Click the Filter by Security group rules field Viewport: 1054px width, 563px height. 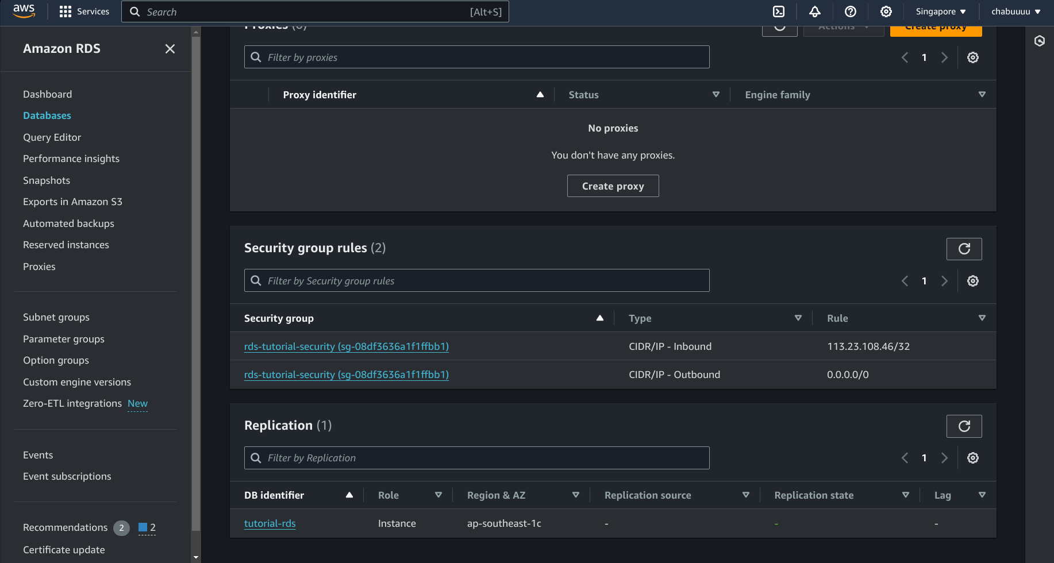click(x=476, y=281)
